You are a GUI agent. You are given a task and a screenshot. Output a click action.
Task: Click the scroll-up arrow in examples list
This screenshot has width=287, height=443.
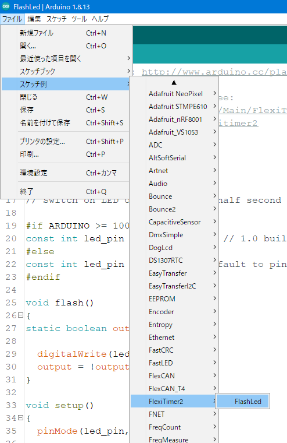pos(174,83)
